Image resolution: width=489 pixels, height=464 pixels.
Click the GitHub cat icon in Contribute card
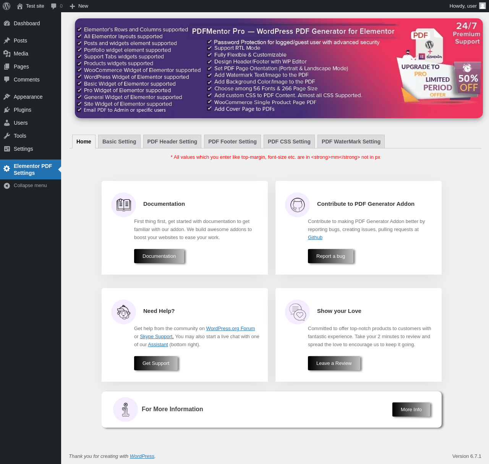298,205
